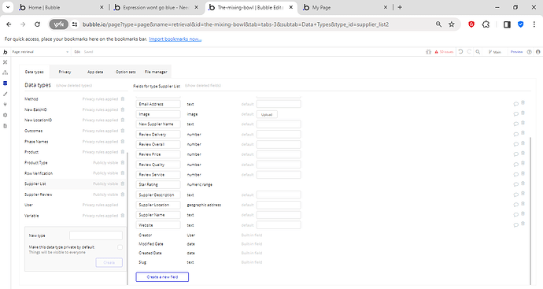Switch to the Data types tab
The image size is (543, 289).
click(35, 72)
